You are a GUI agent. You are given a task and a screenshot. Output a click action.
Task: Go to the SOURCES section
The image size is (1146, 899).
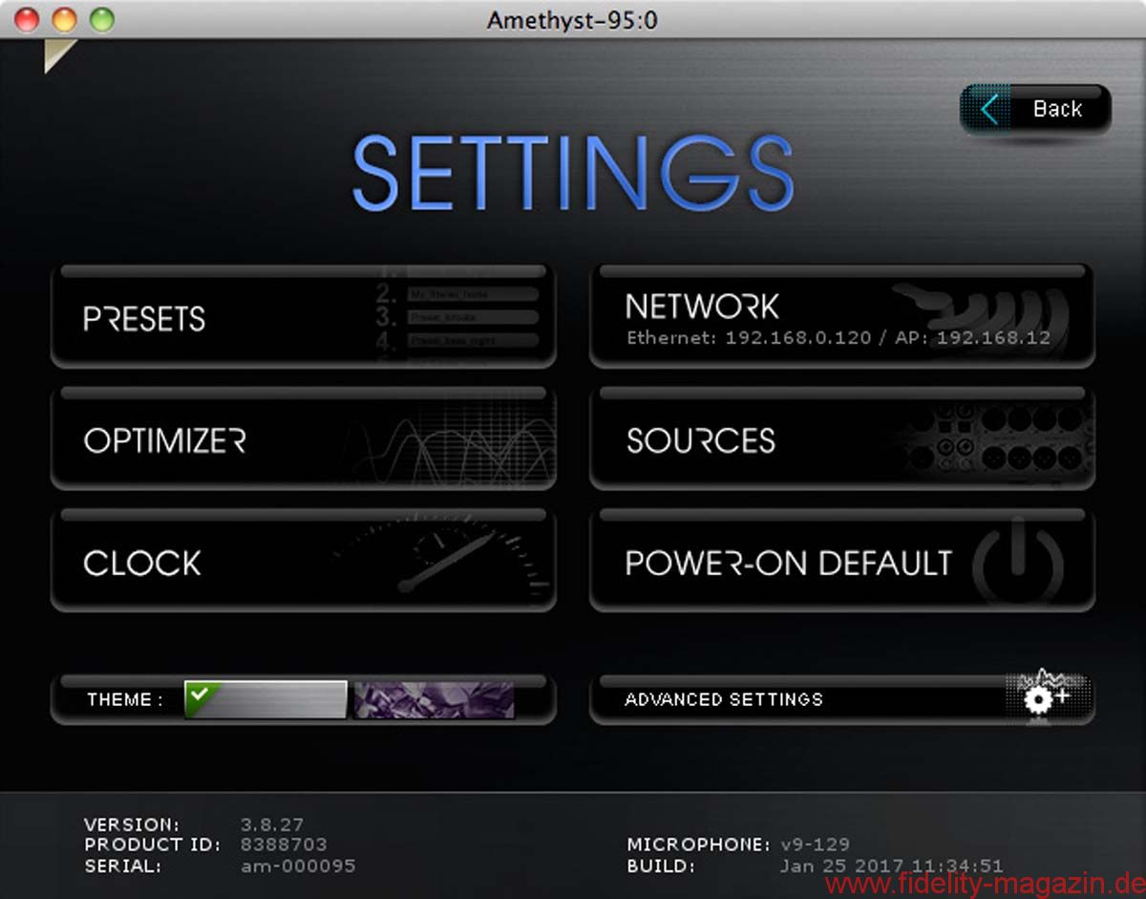coord(701,440)
